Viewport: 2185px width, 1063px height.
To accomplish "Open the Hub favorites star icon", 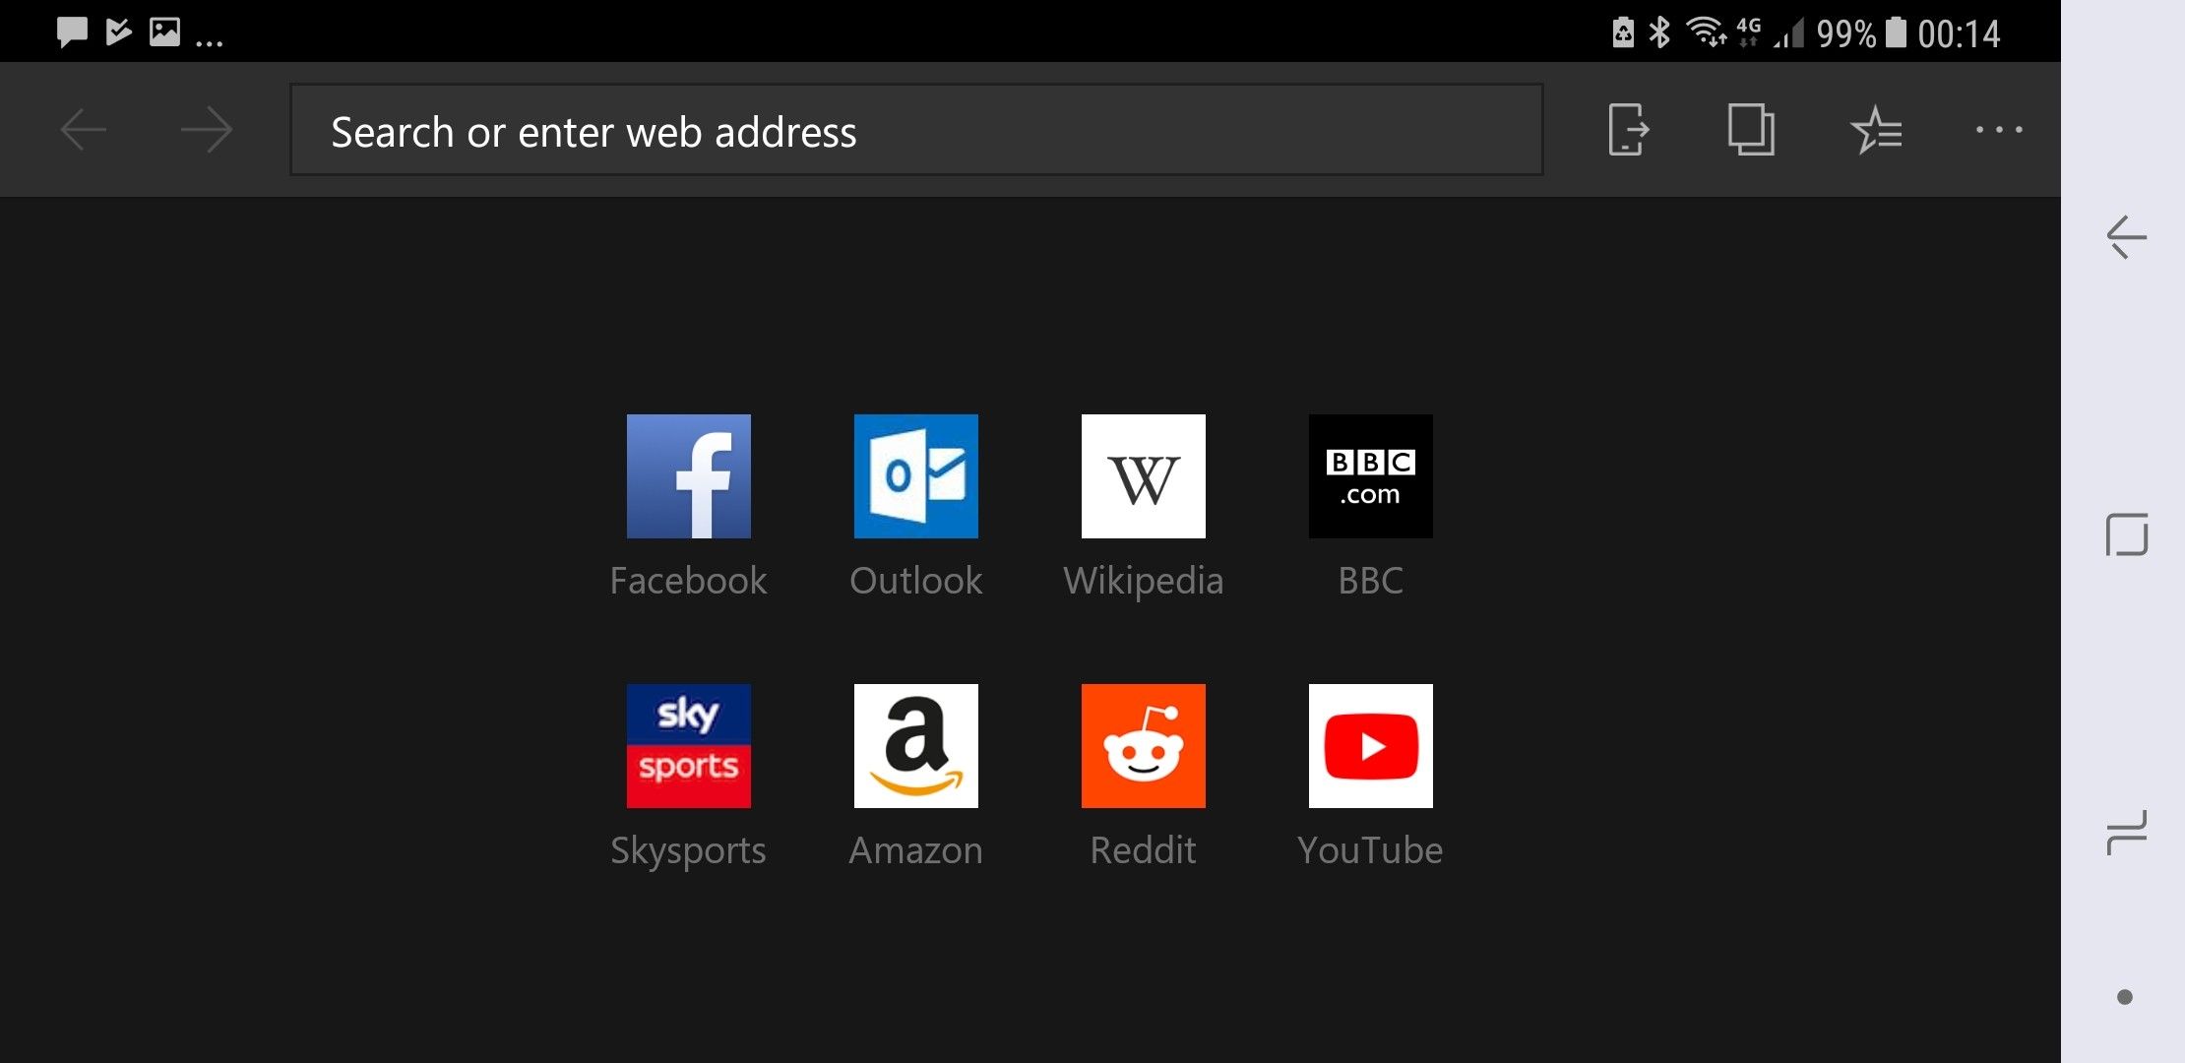I will click(x=1876, y=129).
